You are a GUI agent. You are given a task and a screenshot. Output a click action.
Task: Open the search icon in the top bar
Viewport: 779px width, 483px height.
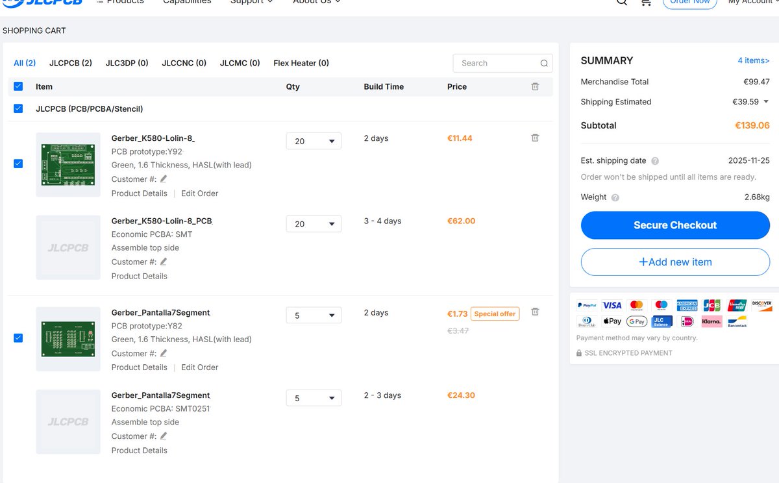point(621,3)
